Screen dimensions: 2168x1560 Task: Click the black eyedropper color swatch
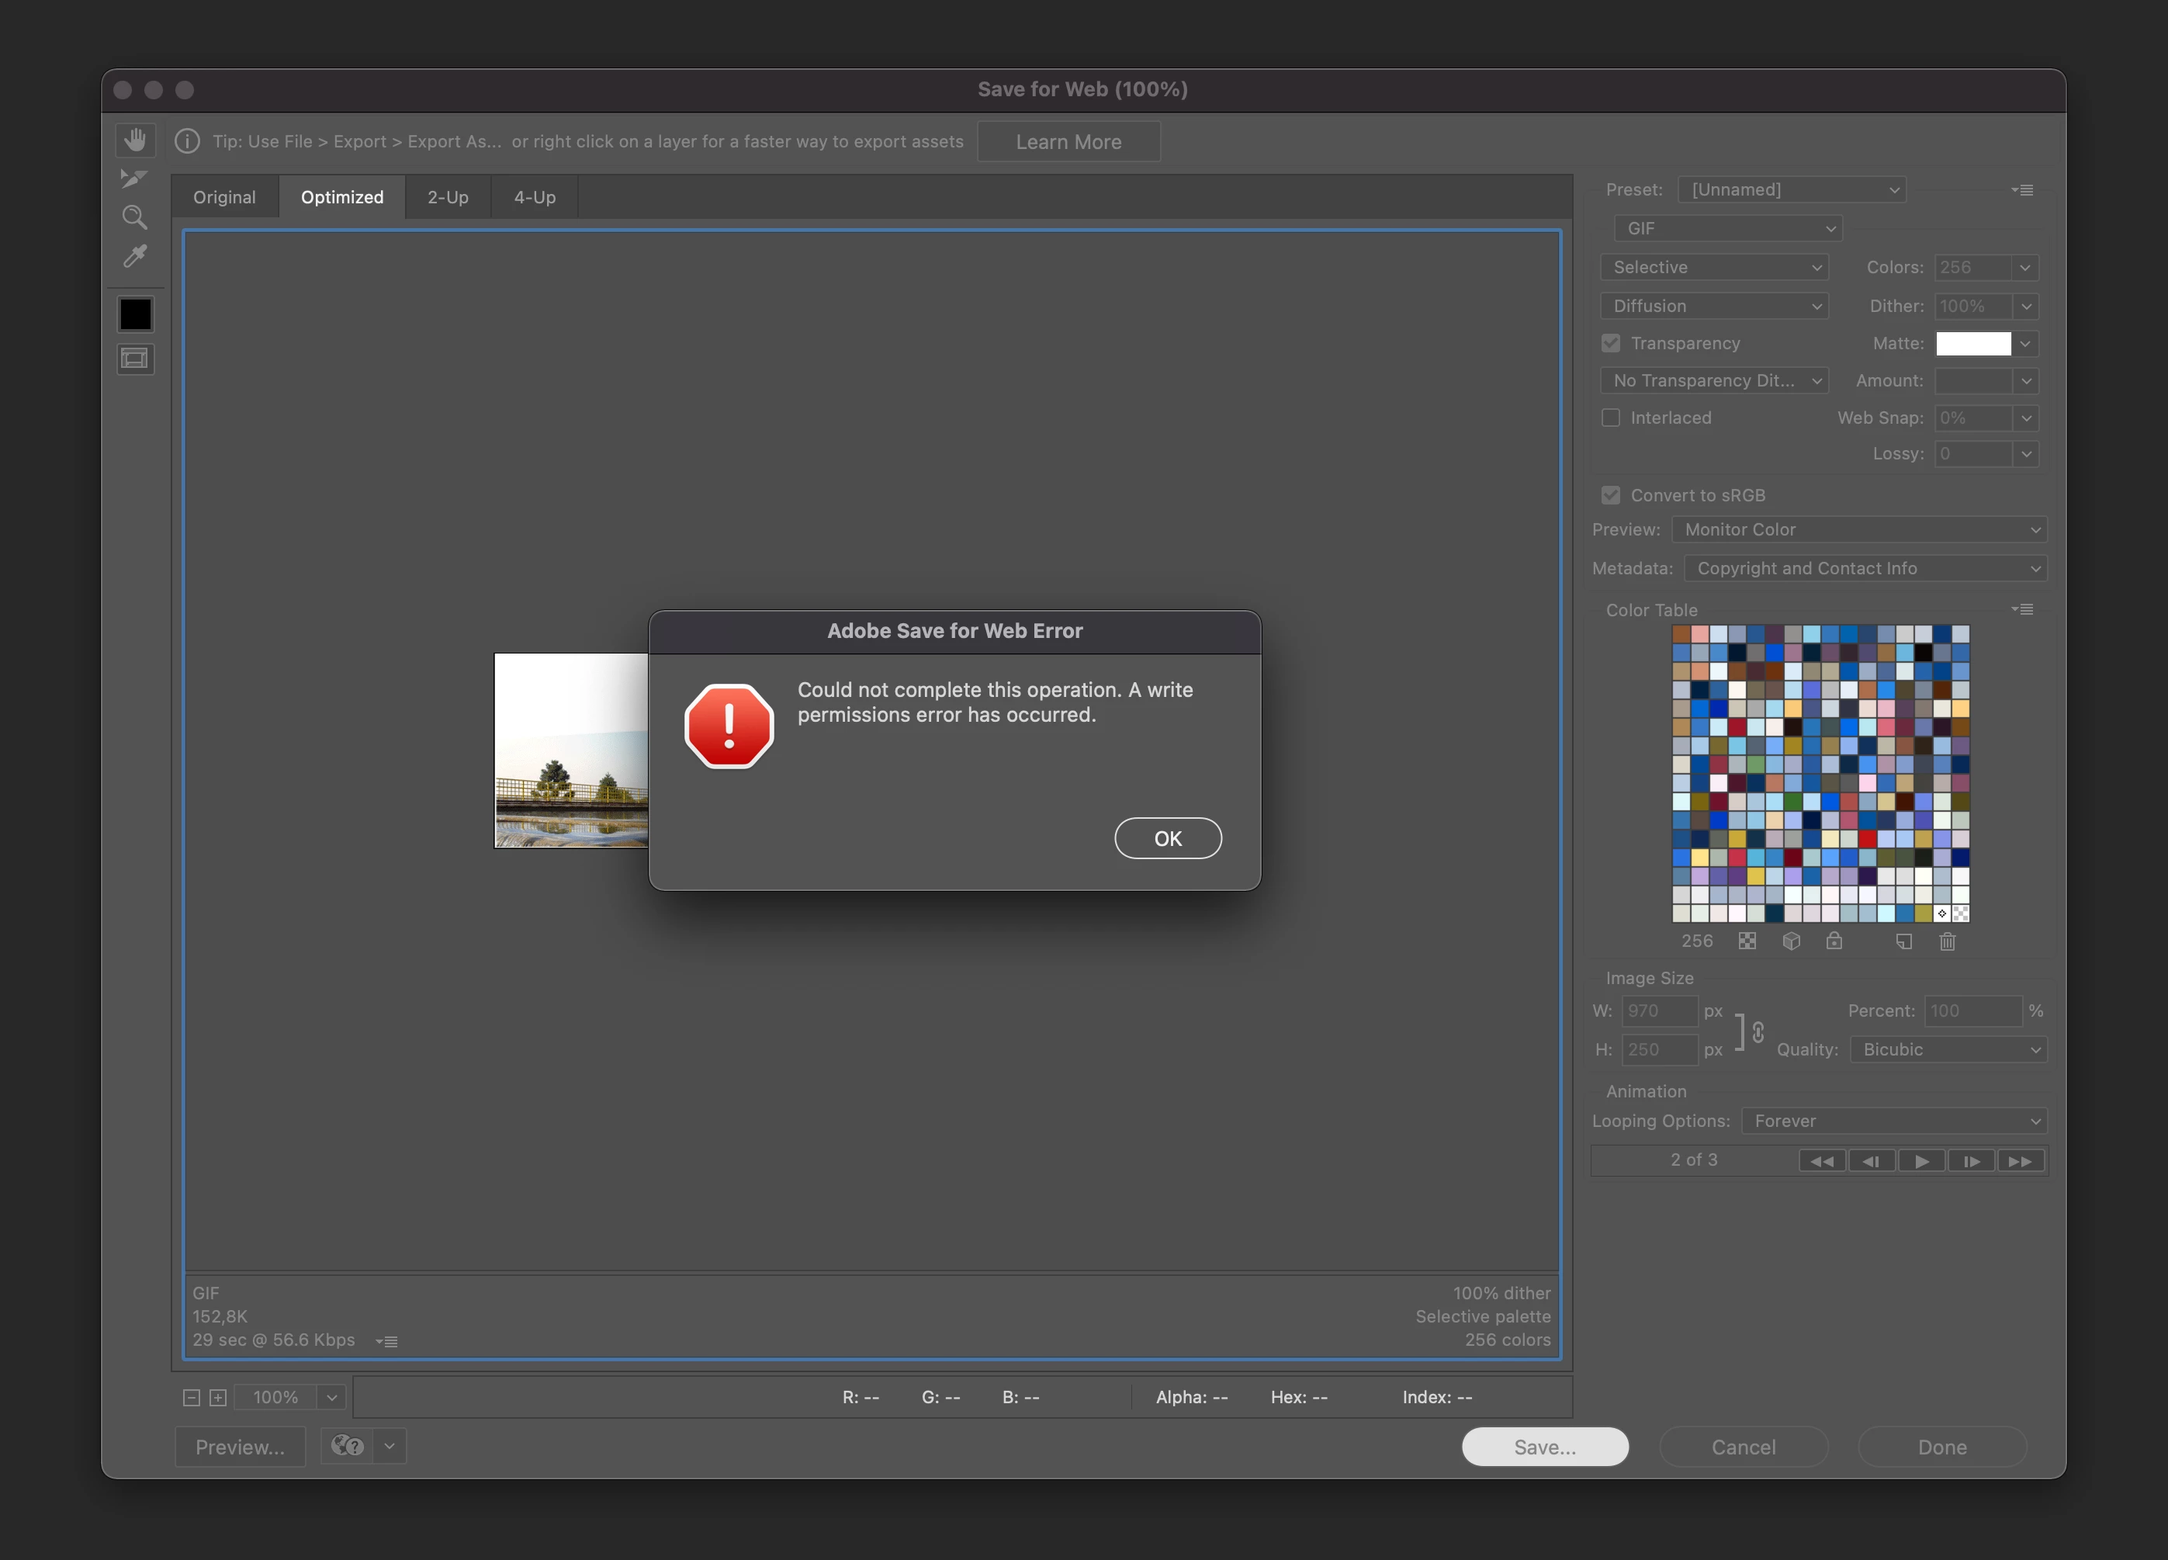pos(135,314)
